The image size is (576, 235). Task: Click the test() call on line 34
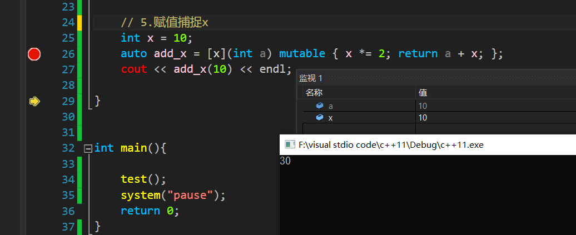point(143,179)
